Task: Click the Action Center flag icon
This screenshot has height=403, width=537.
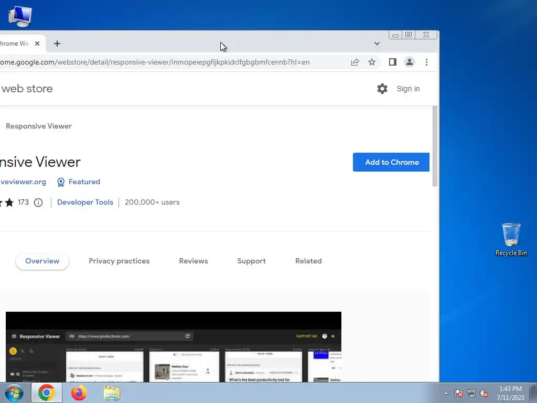Action: (459, 393)
